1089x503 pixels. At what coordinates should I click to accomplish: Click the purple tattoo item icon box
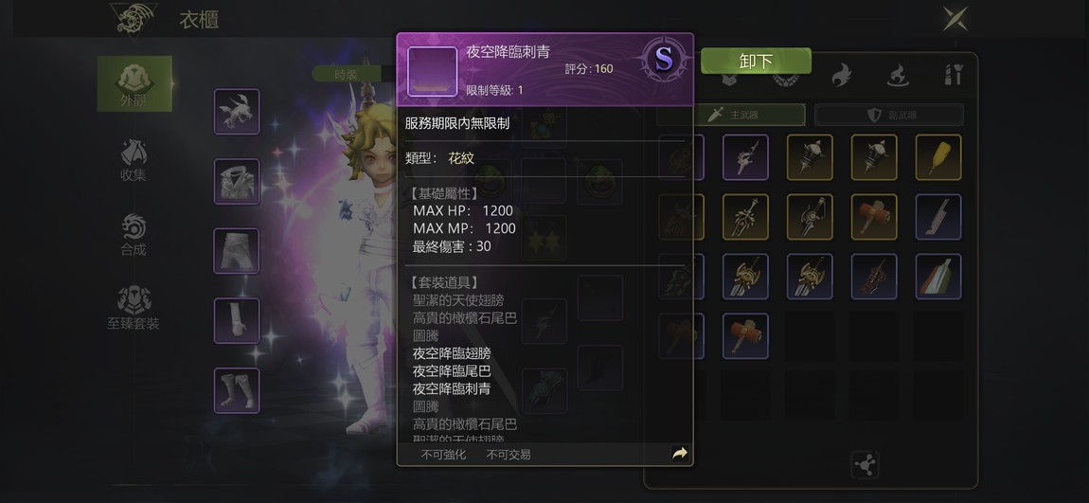[x=432, y=72]
